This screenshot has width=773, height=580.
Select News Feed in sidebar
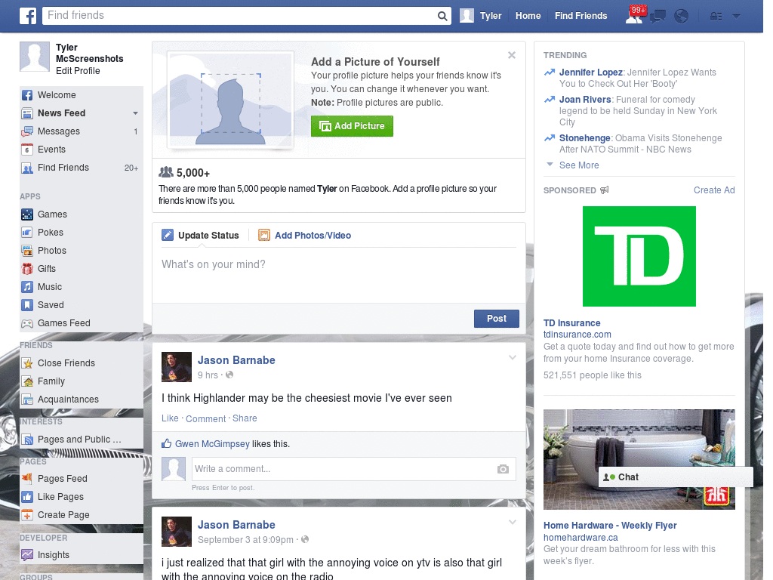coord(62,113)
